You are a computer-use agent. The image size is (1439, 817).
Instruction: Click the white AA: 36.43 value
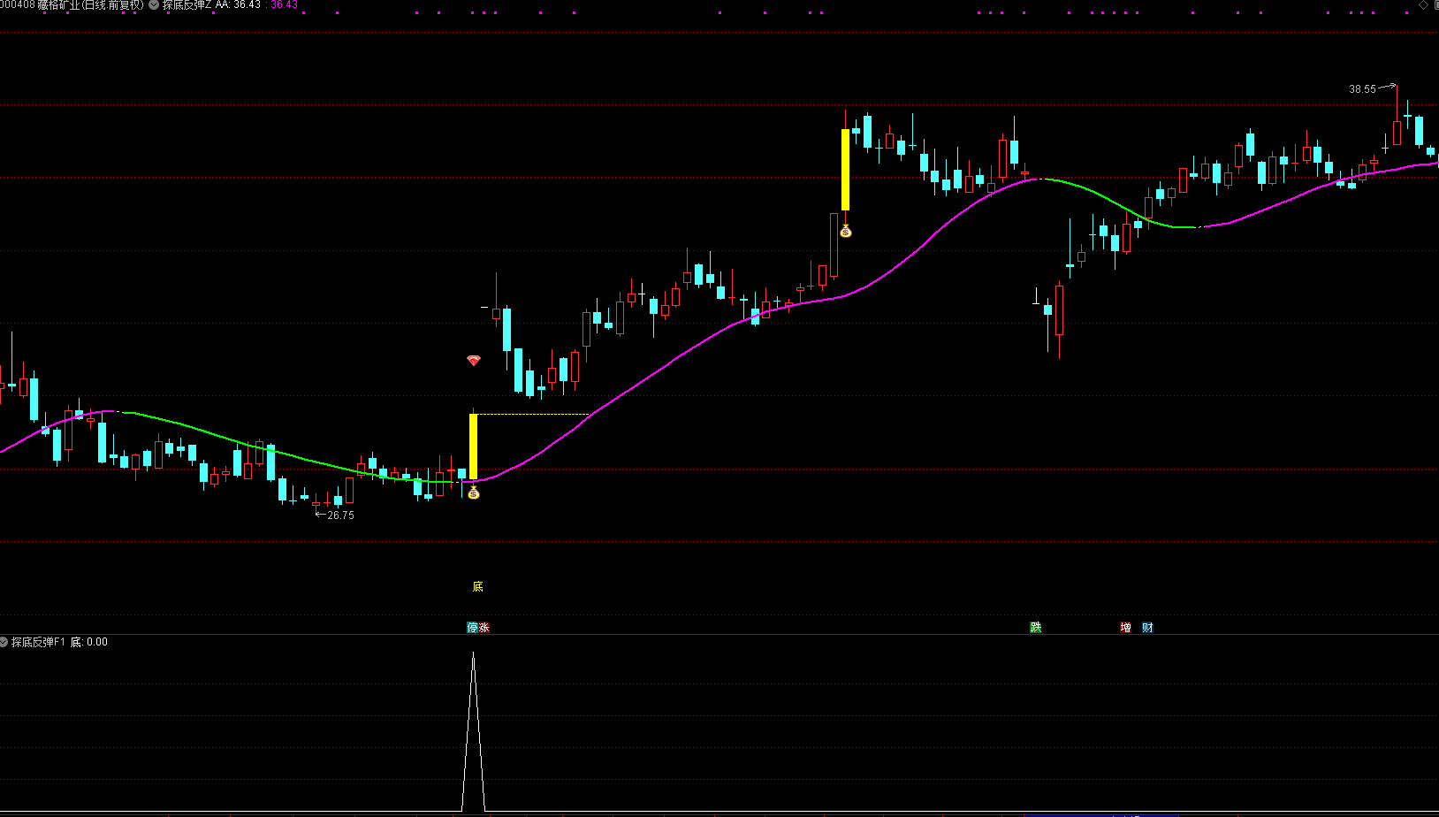[238, 5]
